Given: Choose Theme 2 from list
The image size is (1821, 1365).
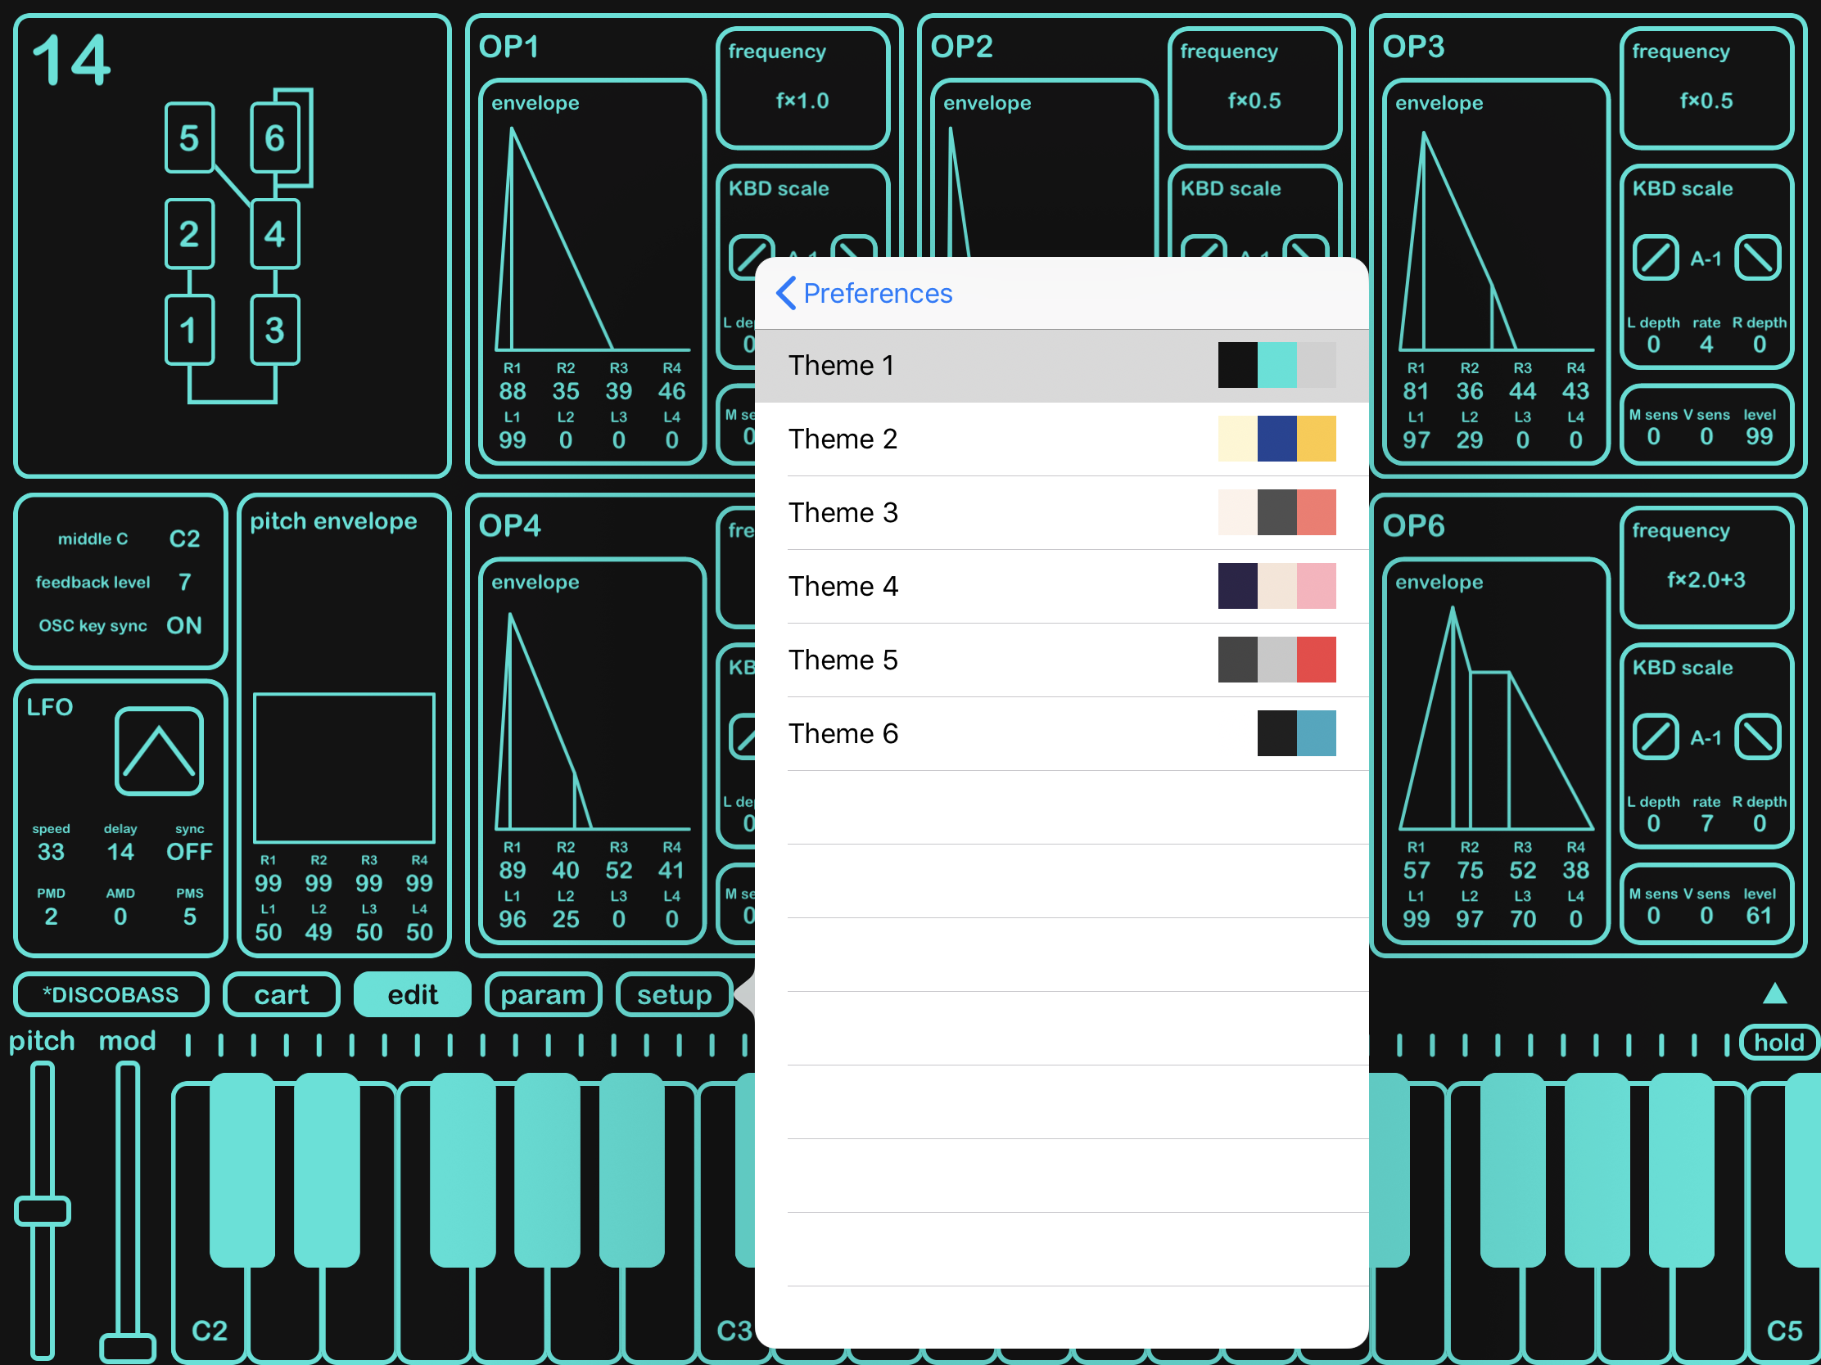Looking at the screenshot, I should pos(1061,439).
